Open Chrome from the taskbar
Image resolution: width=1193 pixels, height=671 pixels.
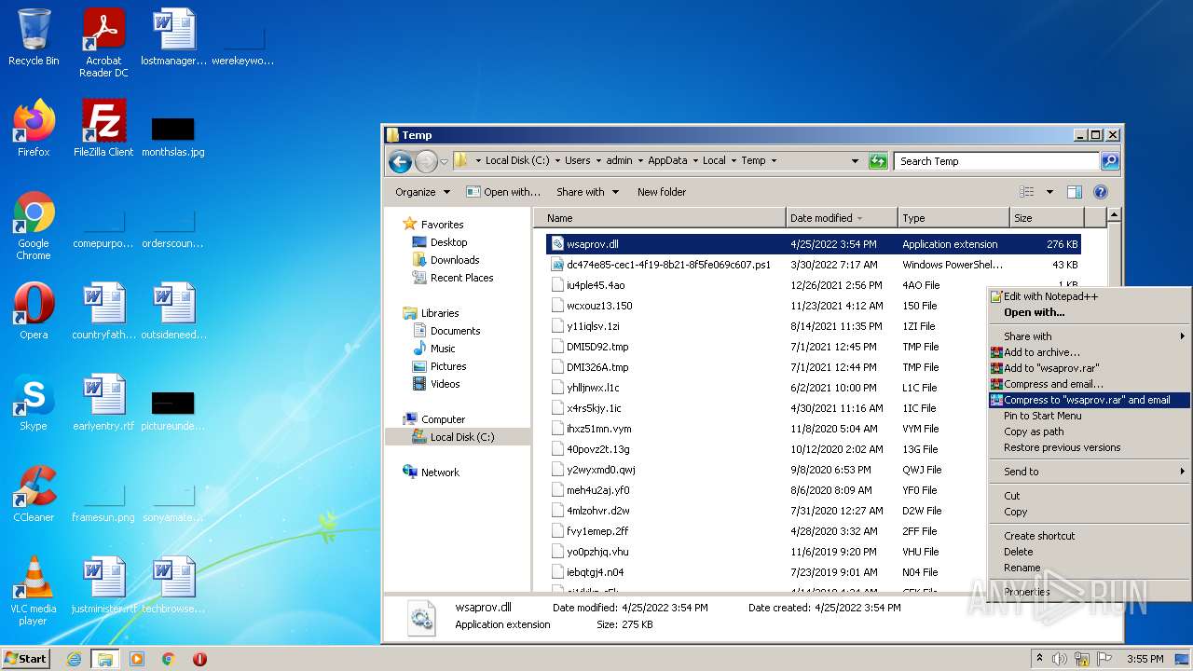pyautogui.click(x=169, y=659)
